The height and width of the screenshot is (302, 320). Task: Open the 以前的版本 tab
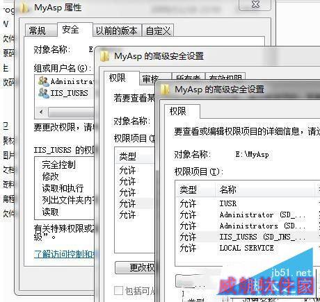click(117, 31)
